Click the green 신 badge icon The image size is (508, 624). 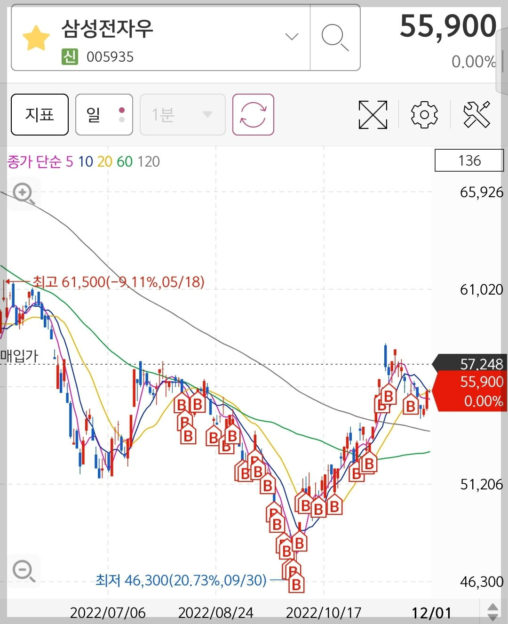tap(70, 57)
